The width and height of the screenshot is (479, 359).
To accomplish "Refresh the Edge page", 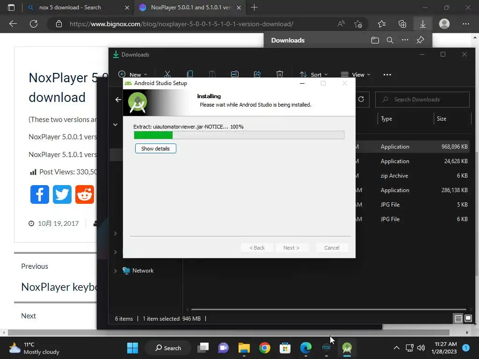I will click(x=34, y=24).
